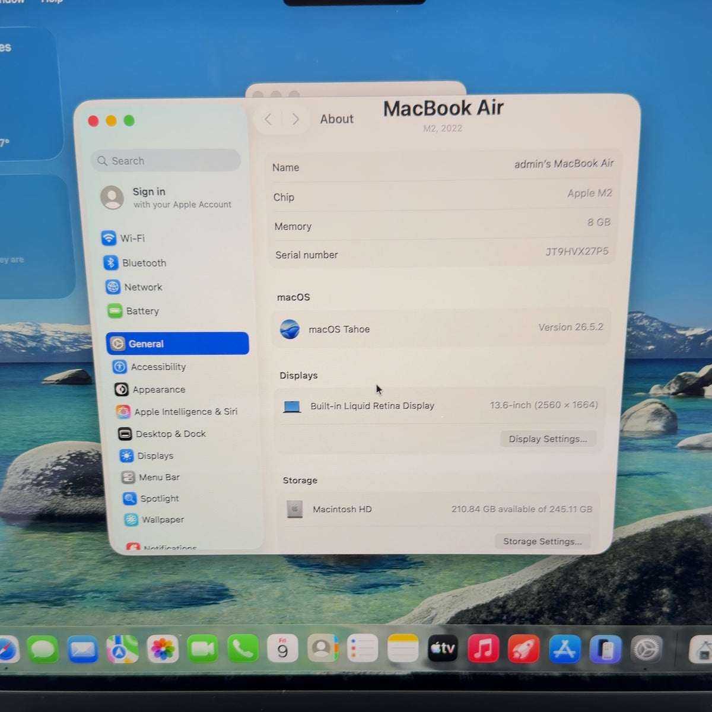Open Wallpaper settings
Screen dimensions: 712x712
tap(154, 519)
